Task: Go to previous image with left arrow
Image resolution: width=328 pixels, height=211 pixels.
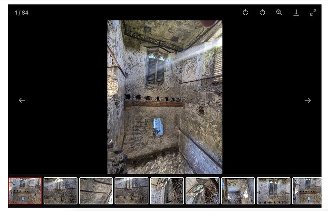Action: point(22,100)
